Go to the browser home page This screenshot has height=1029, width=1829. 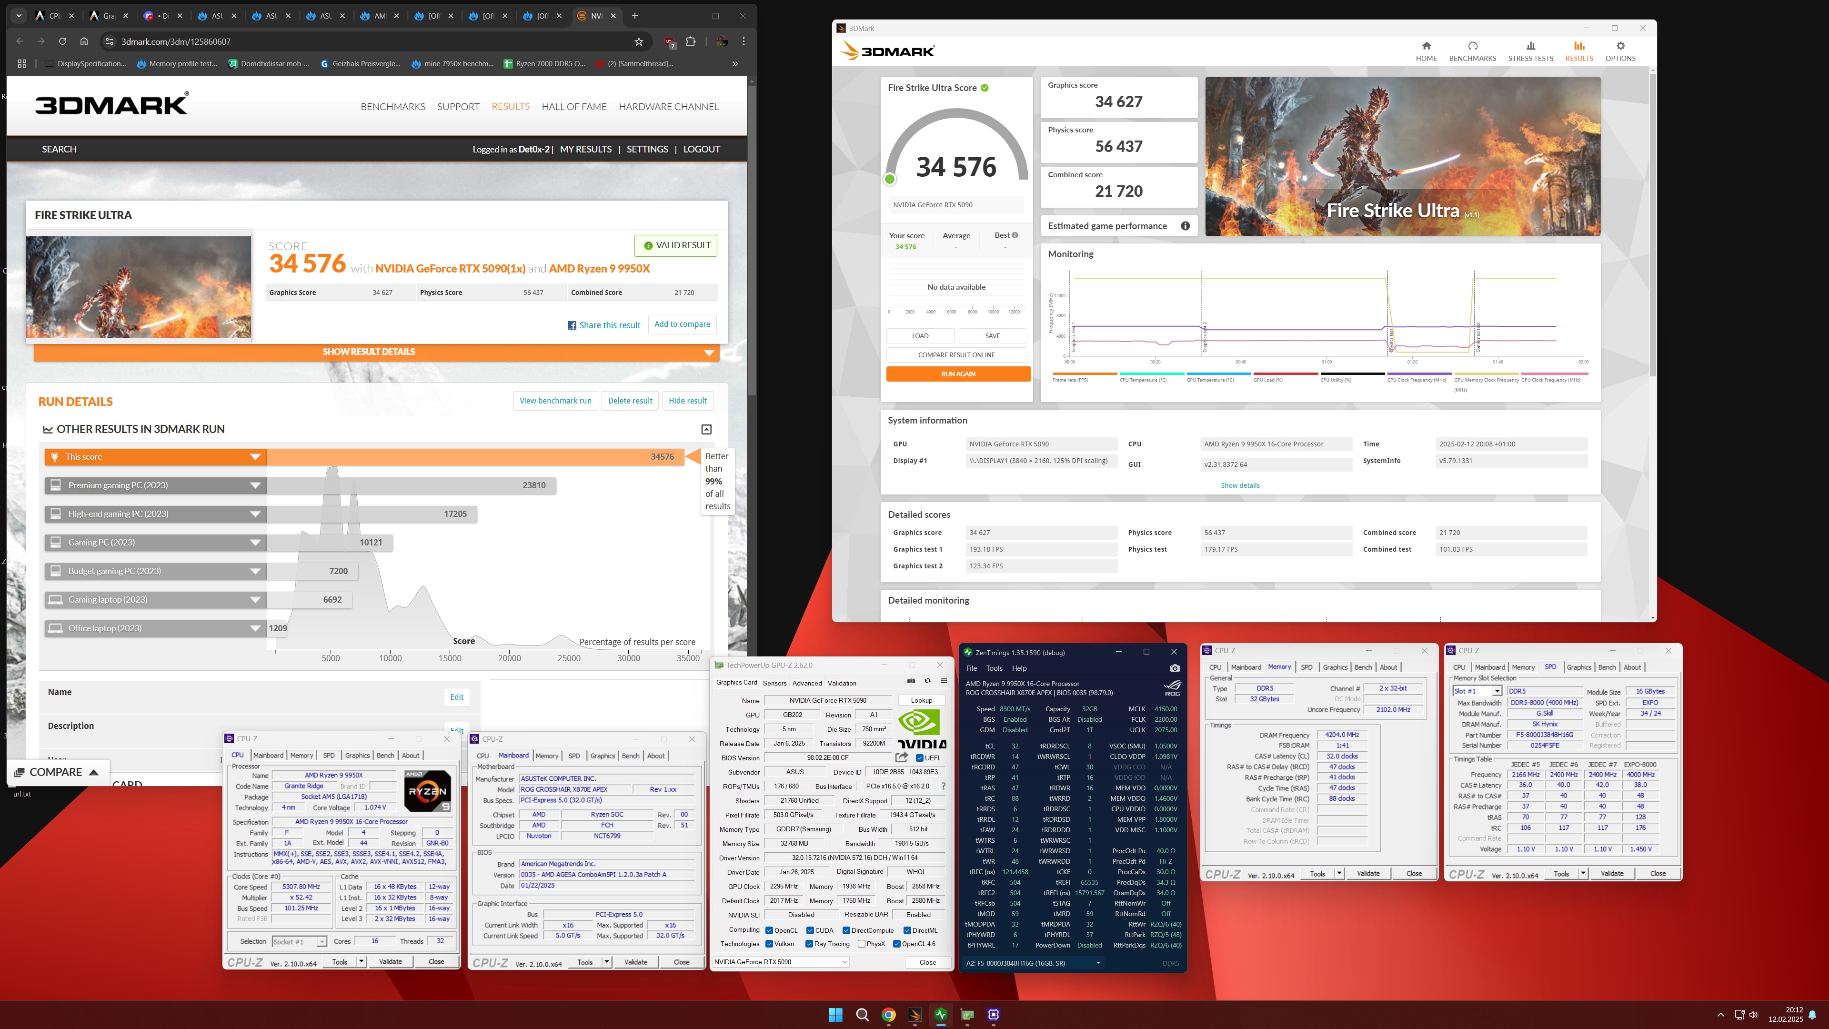pos(84,42)
